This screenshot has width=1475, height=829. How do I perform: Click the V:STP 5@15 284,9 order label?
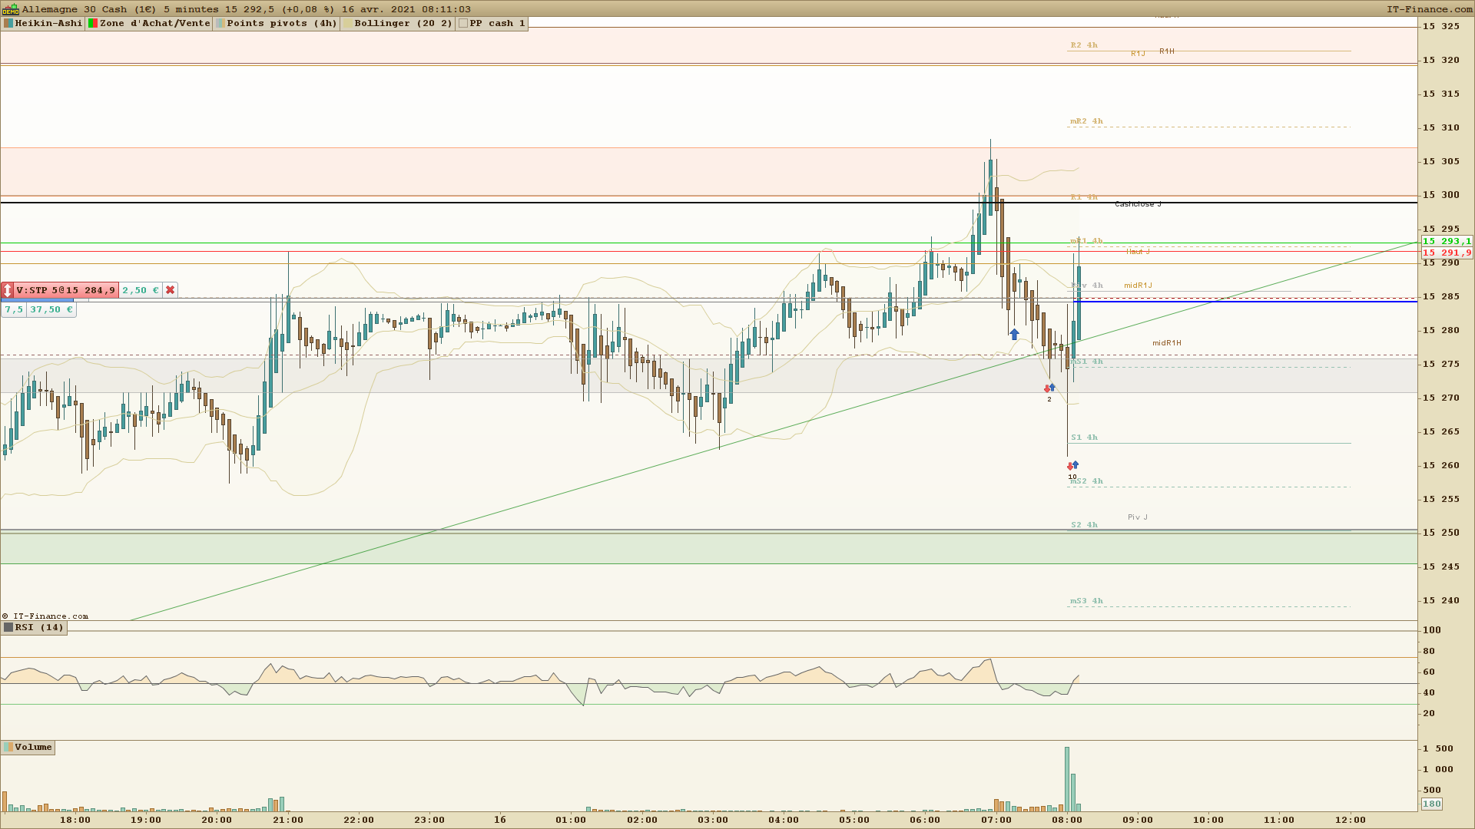tap(66, 290)
